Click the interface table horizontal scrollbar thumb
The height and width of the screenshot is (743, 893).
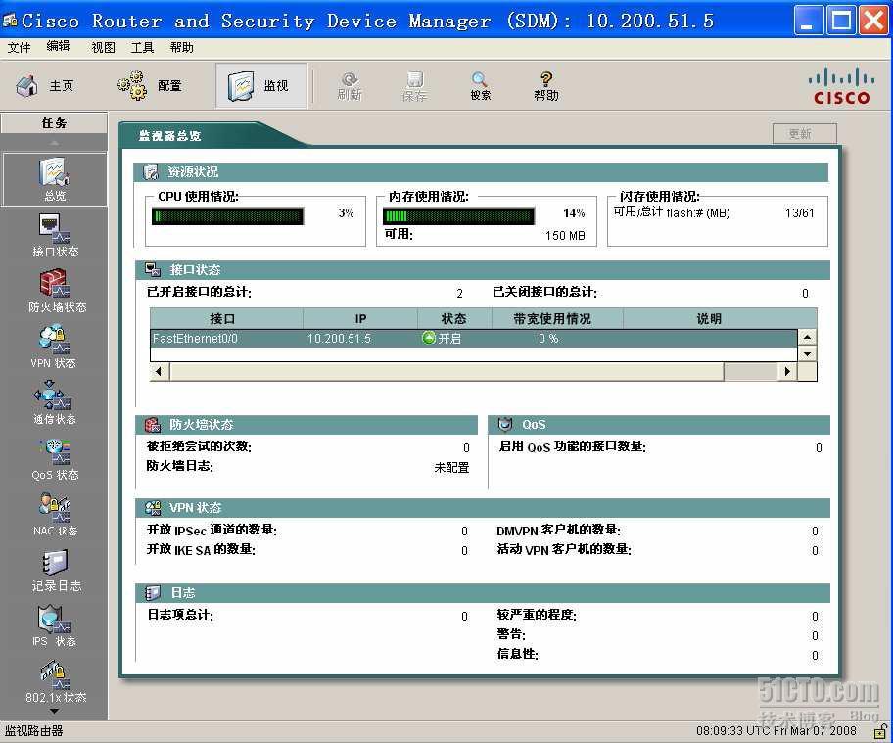coord(446,371)
